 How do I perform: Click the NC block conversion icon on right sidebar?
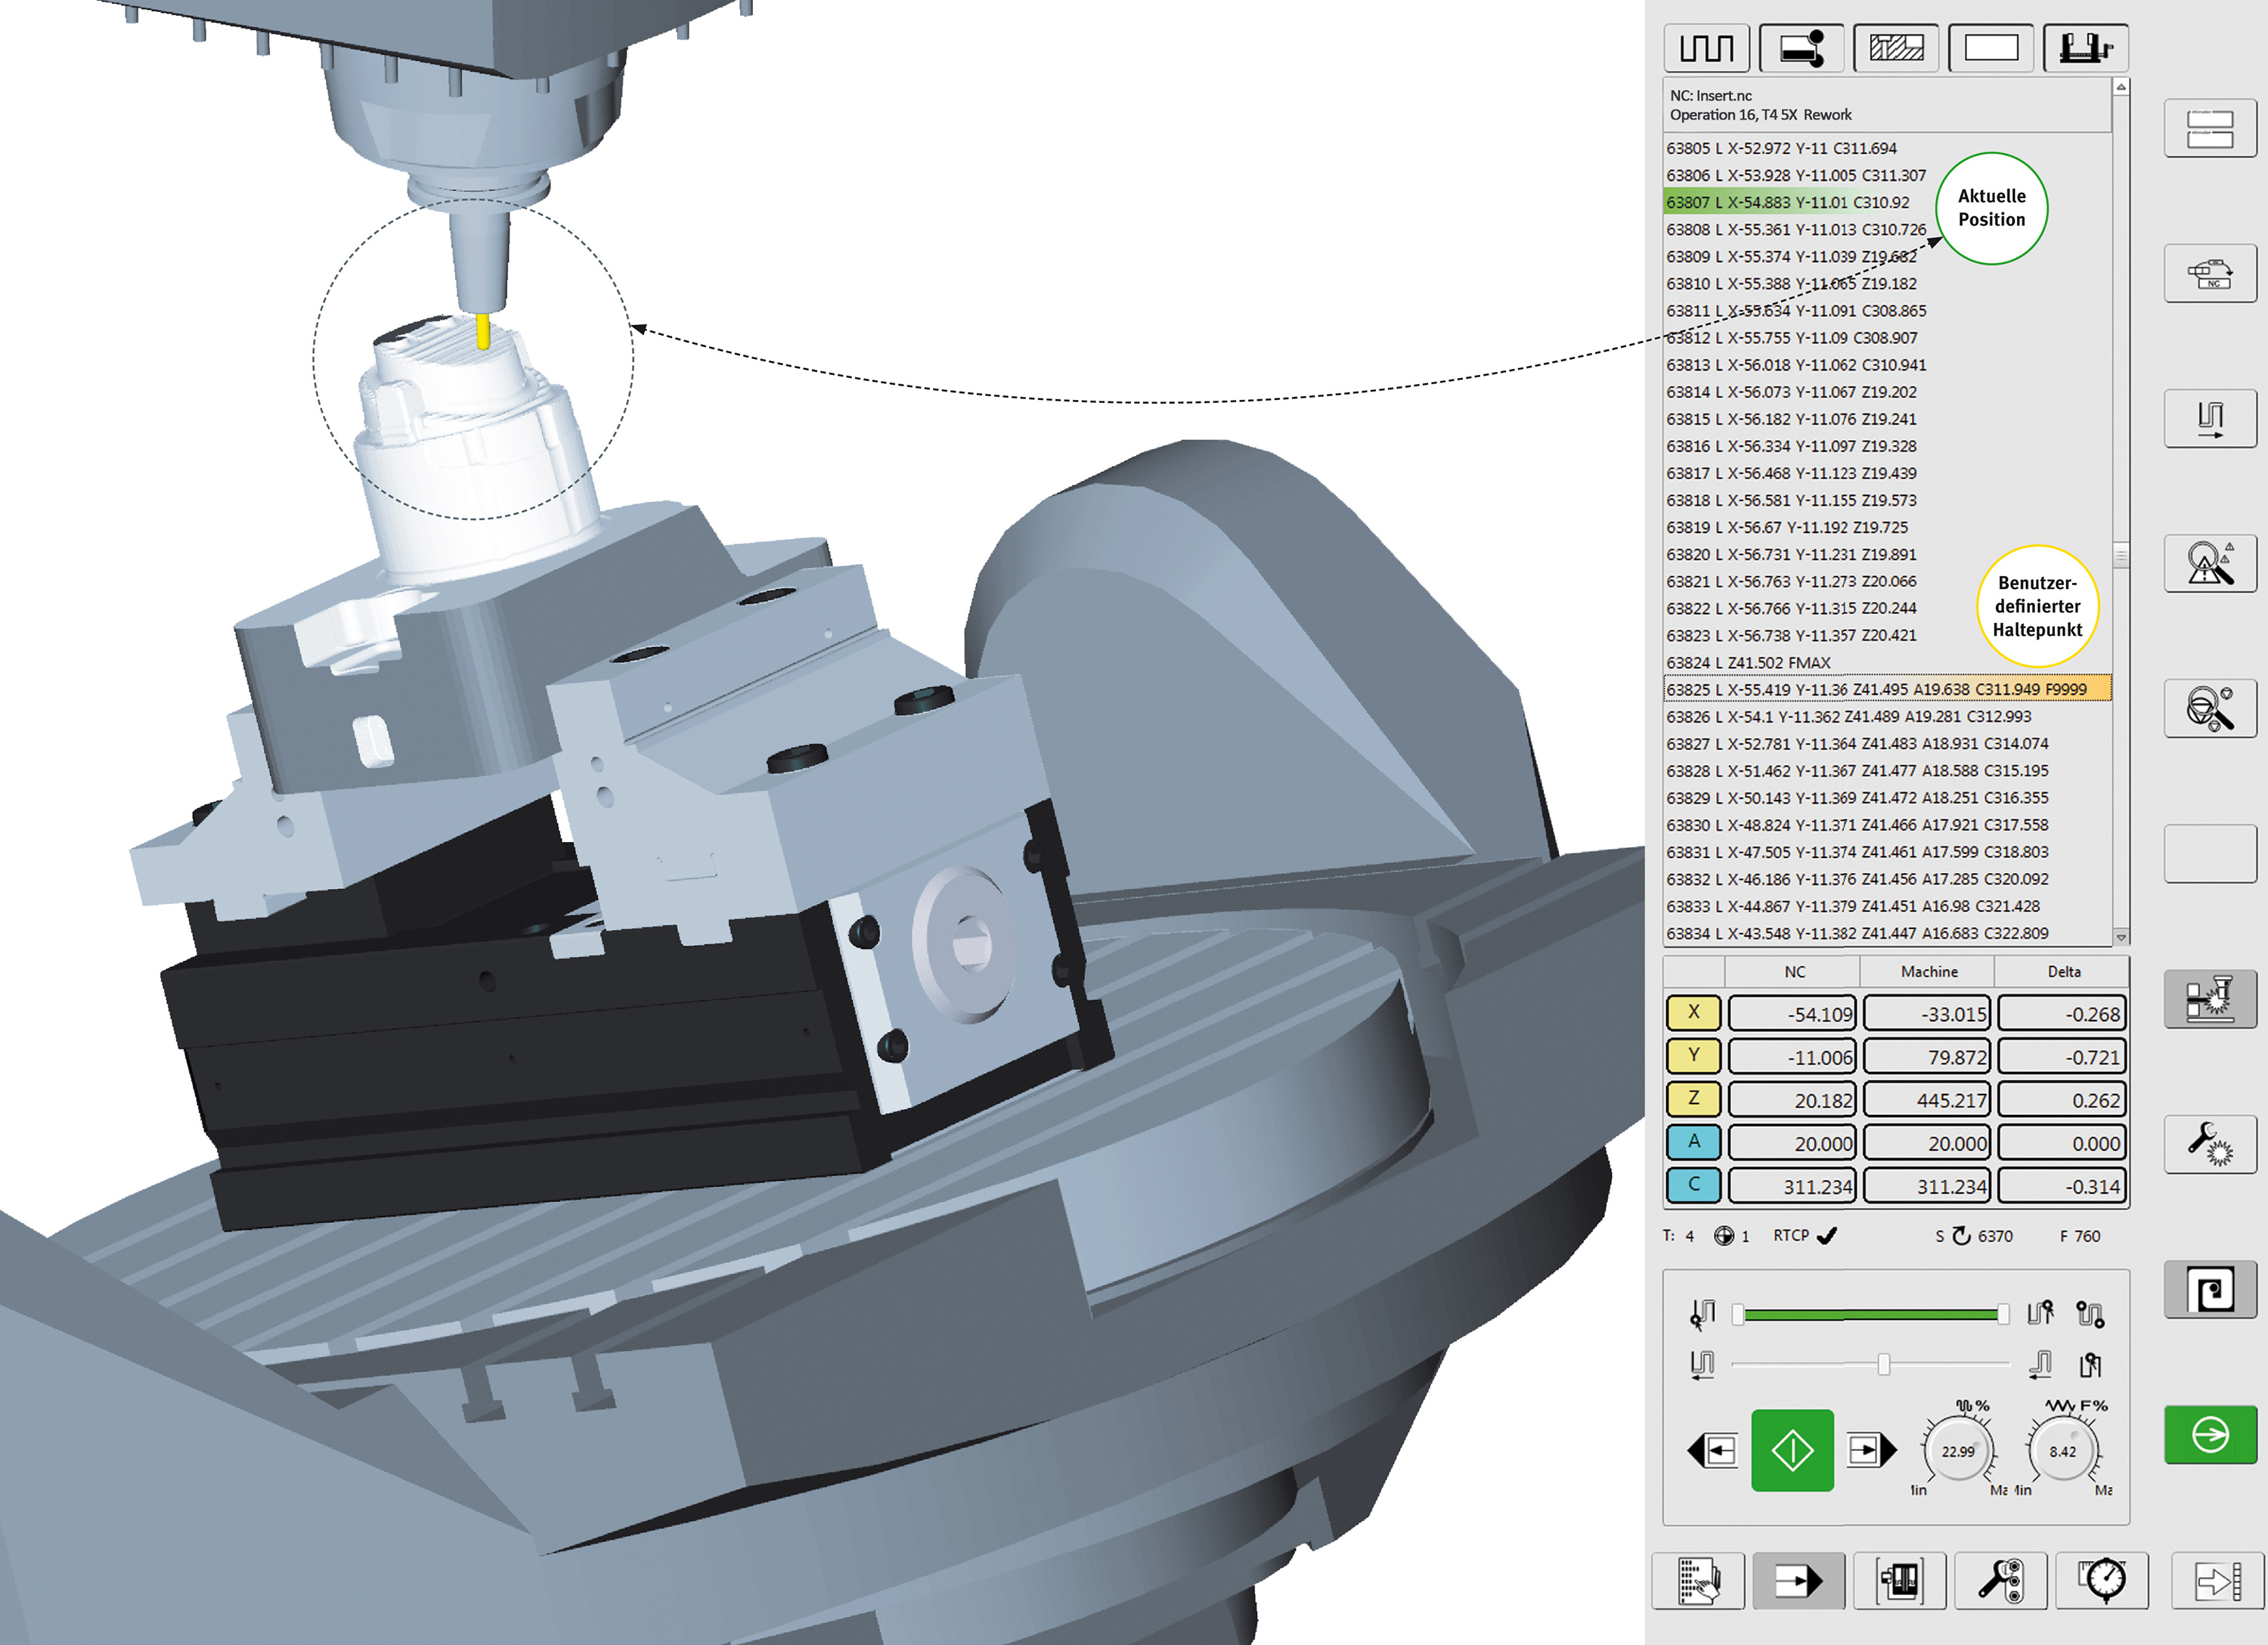(x=2210, y=274)
